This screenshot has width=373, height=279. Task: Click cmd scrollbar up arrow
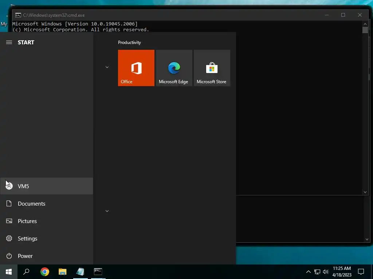pos(365,24)
